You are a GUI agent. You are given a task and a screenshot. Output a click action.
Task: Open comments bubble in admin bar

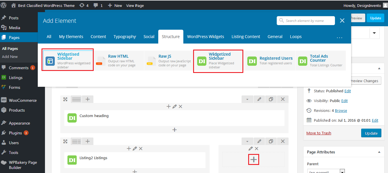(98, 5)
